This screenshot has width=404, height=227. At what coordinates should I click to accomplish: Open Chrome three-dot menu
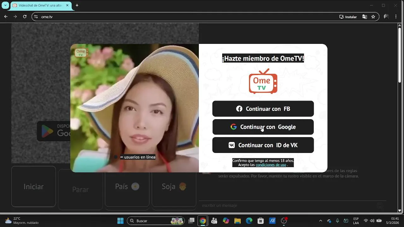(x=396, y=17)
